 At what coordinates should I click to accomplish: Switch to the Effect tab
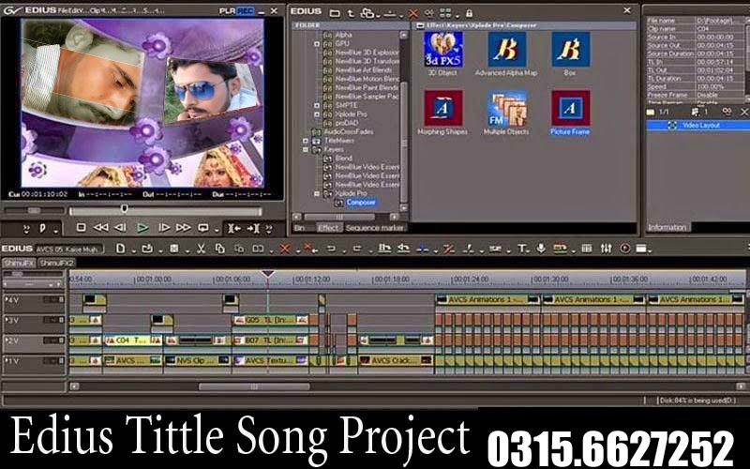[x=328, y=228]
